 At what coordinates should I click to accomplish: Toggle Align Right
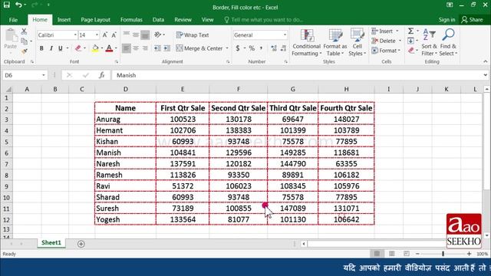point(145,48)
